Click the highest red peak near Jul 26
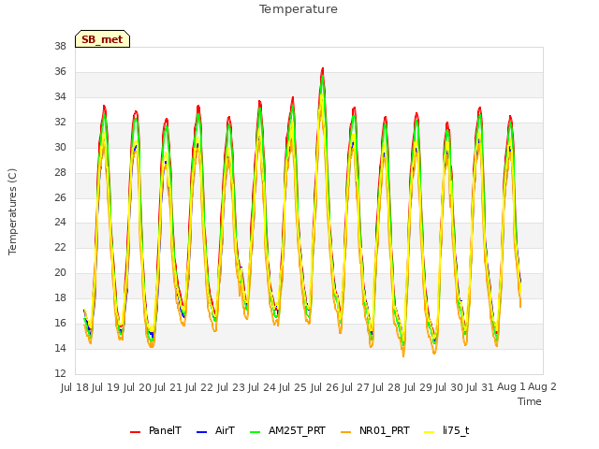 pyautogui.click(x=323, y=69)
